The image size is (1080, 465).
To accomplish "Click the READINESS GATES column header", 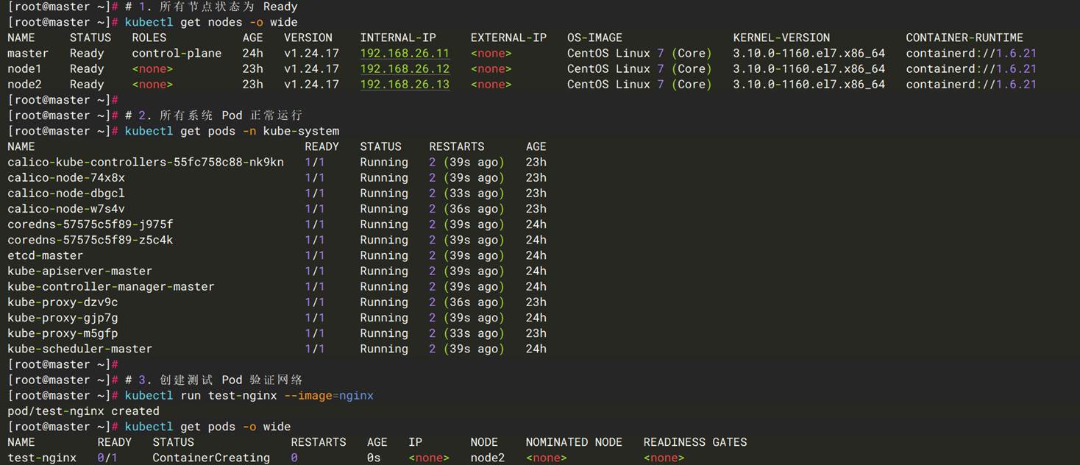I will click(695, 442).
